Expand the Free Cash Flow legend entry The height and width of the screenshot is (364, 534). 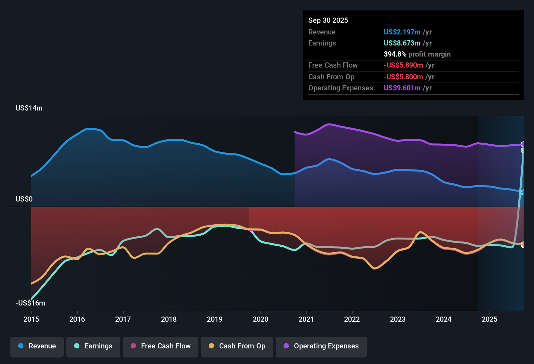click(160, 346)
